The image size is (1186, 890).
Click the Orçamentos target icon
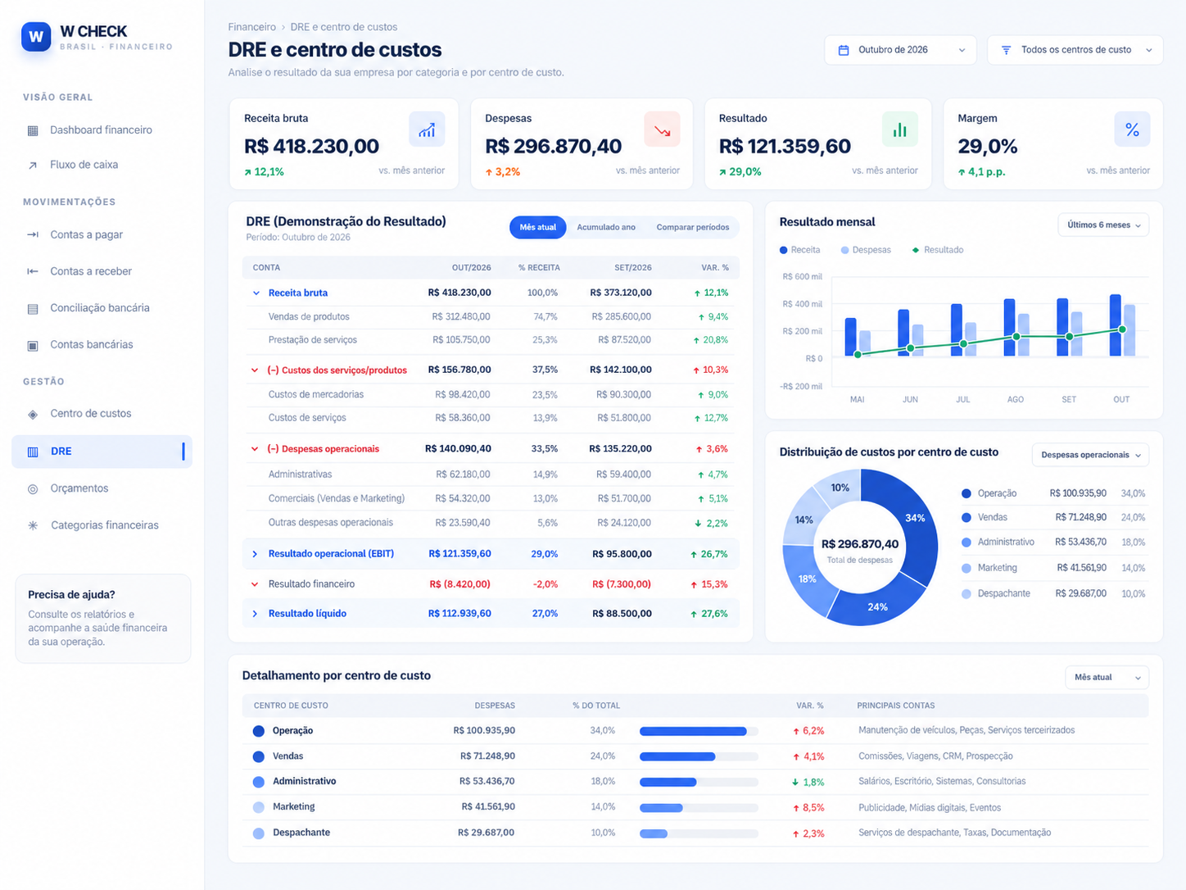(33, 488)
